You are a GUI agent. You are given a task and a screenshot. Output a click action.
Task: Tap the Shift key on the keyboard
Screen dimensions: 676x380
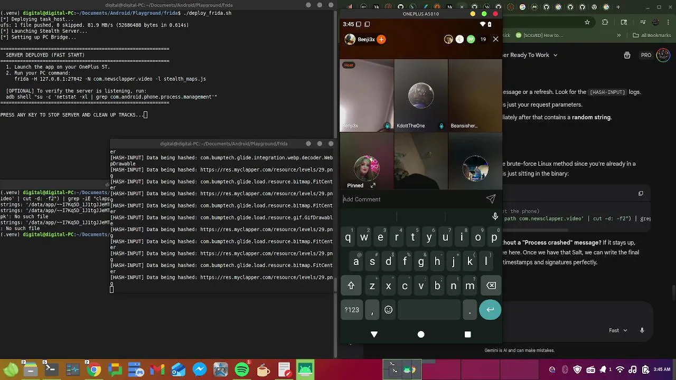tap(351, 286)
